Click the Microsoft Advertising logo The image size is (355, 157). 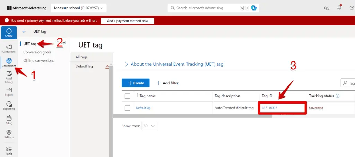pyautogui.click(x=27, y=8)
